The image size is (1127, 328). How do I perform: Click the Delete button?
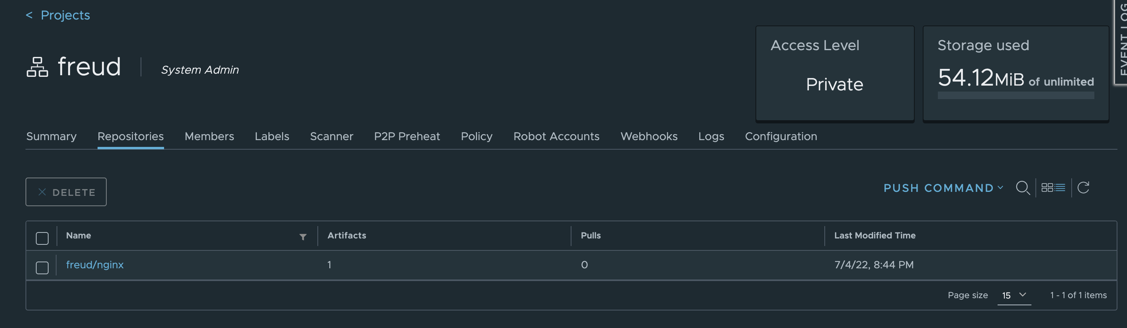point(66,192)
